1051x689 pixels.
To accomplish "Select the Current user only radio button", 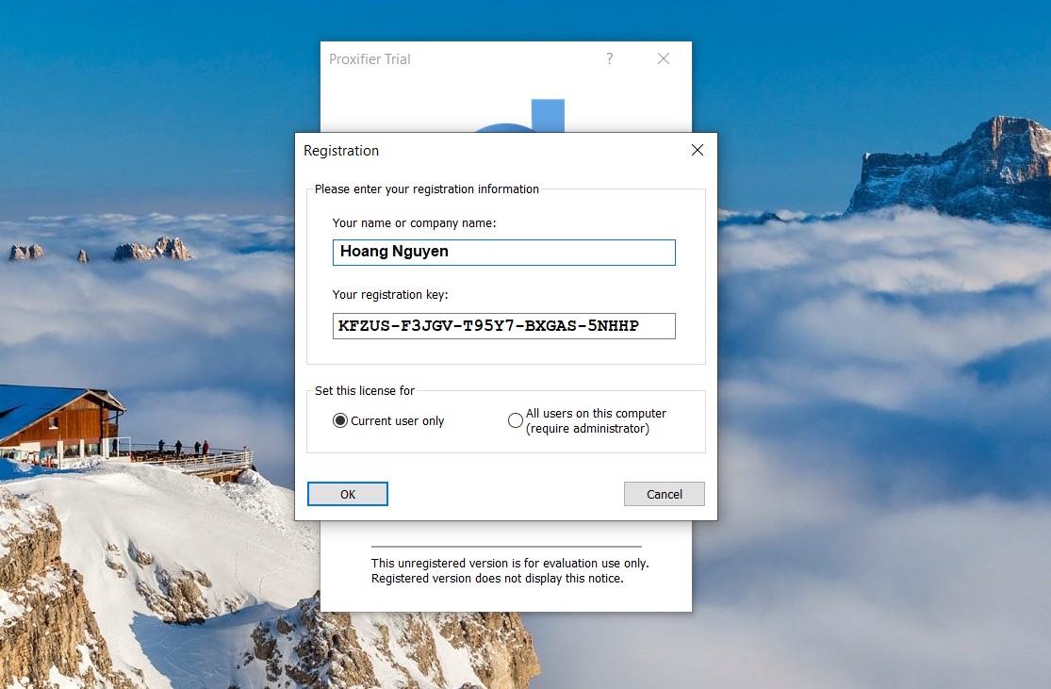I will [340, 420].
